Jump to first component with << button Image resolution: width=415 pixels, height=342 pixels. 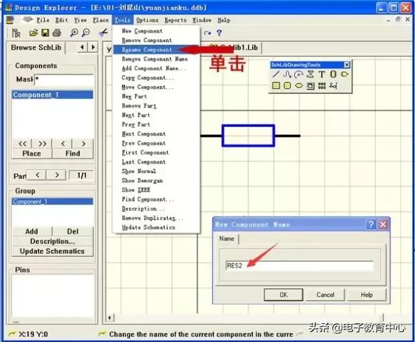(x=22, y=144)
